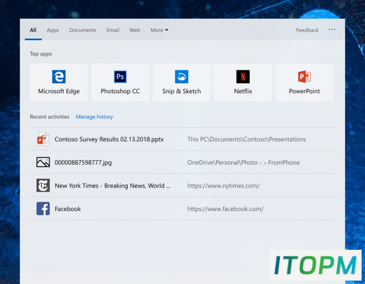Image resolution: width=365 pixels, height=284 pixels.
Task: Click the New York Times logo icon
Action: [43, 185]
